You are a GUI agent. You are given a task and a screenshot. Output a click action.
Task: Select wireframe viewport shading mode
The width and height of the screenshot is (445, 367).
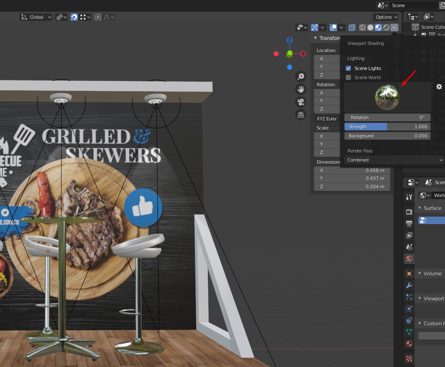pyautogui.click(x=362, y=27)
